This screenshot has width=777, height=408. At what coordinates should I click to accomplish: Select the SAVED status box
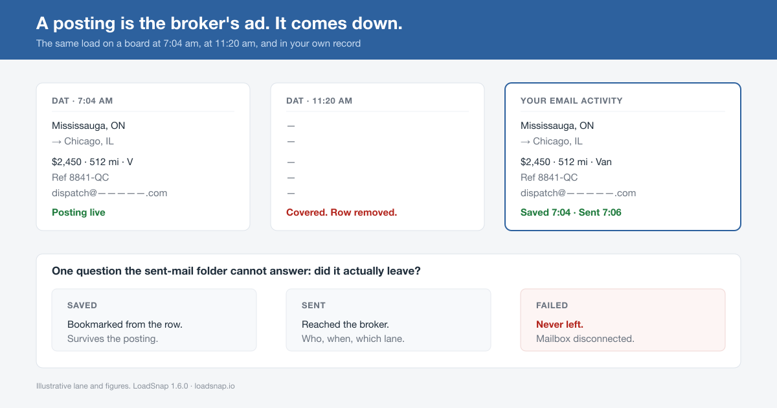[x=154, y=320]
